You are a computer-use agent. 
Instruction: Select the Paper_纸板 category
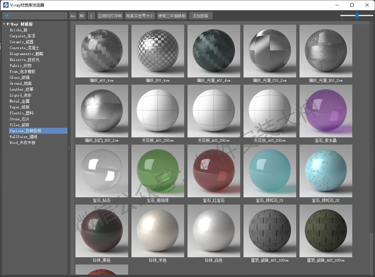pyautogui.click(x=19, y=107)
